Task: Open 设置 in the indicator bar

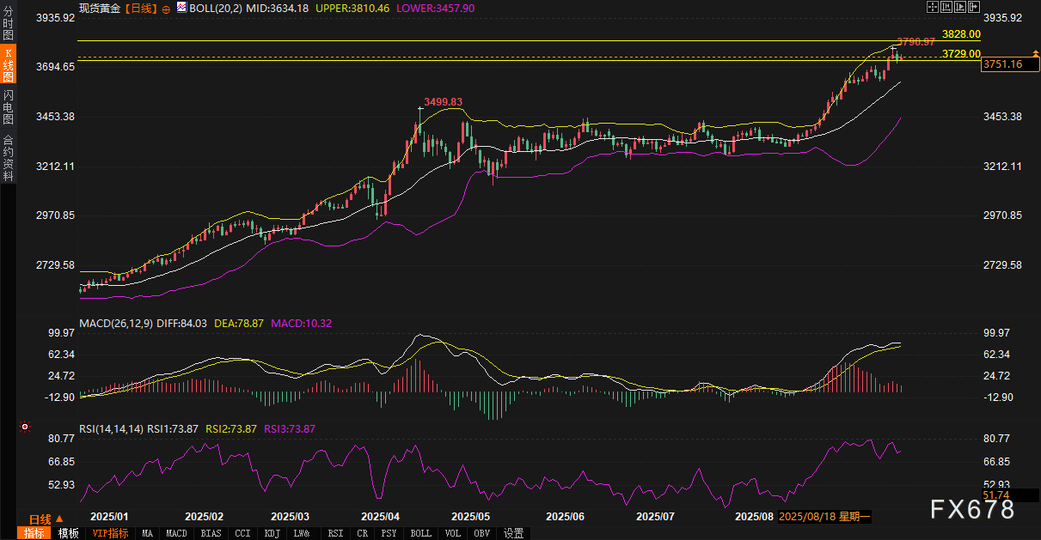Action: (x=514, y=533)
